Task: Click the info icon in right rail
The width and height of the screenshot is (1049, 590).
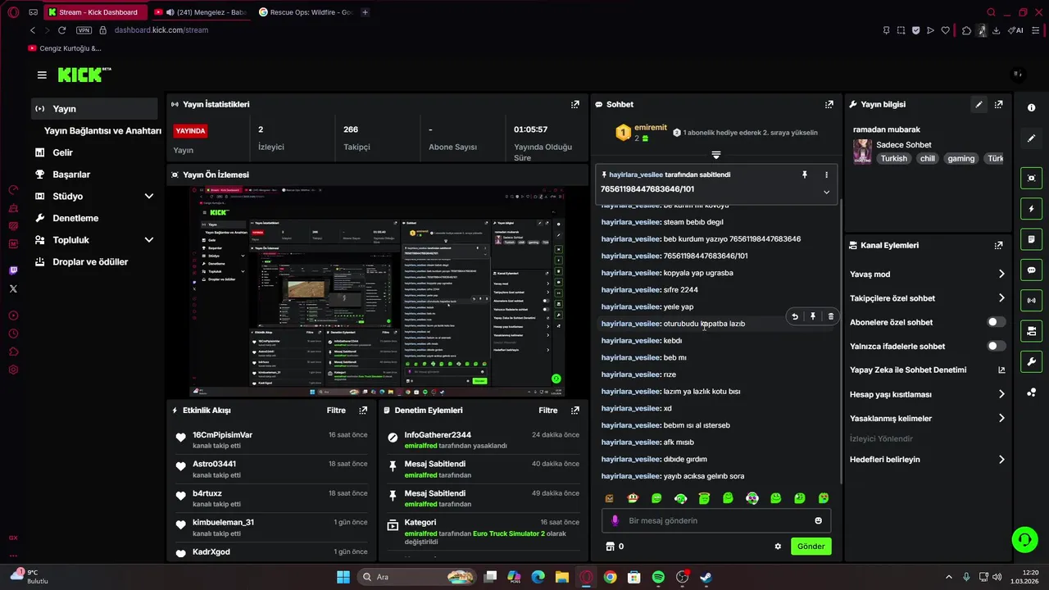Action: click(1031, 108)
